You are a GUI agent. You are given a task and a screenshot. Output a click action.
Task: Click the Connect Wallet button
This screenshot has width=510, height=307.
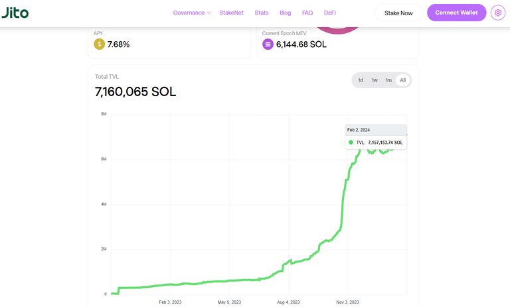[456, 13]
